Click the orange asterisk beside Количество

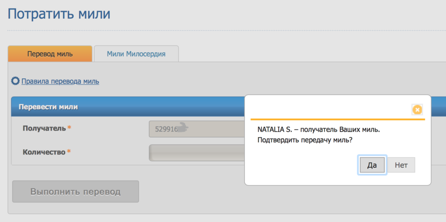click(x=68, y=151)
